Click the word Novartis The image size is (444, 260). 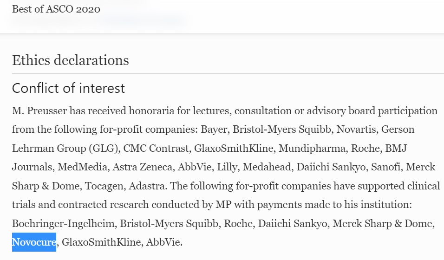point(357,129)
